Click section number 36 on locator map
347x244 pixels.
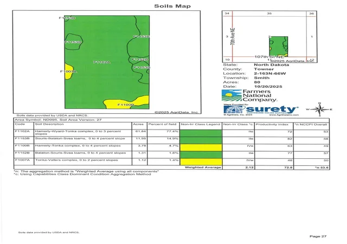click(312, 14)
